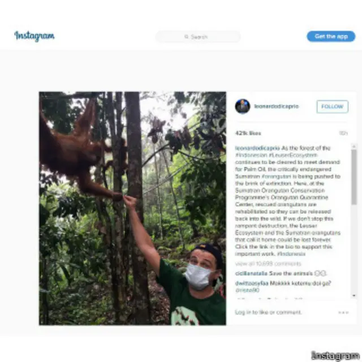Click the 421k likes count

[x=248, y=133]
